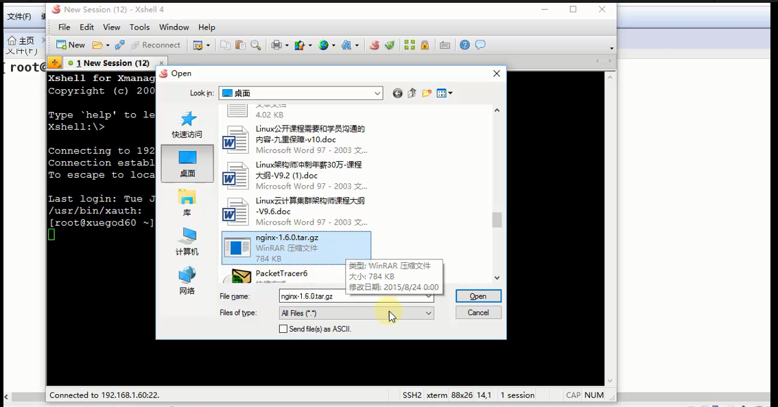Select 库 in the places bar
Image resolution: width=778 pixels, height=407 pixels.
coord(187,202)
